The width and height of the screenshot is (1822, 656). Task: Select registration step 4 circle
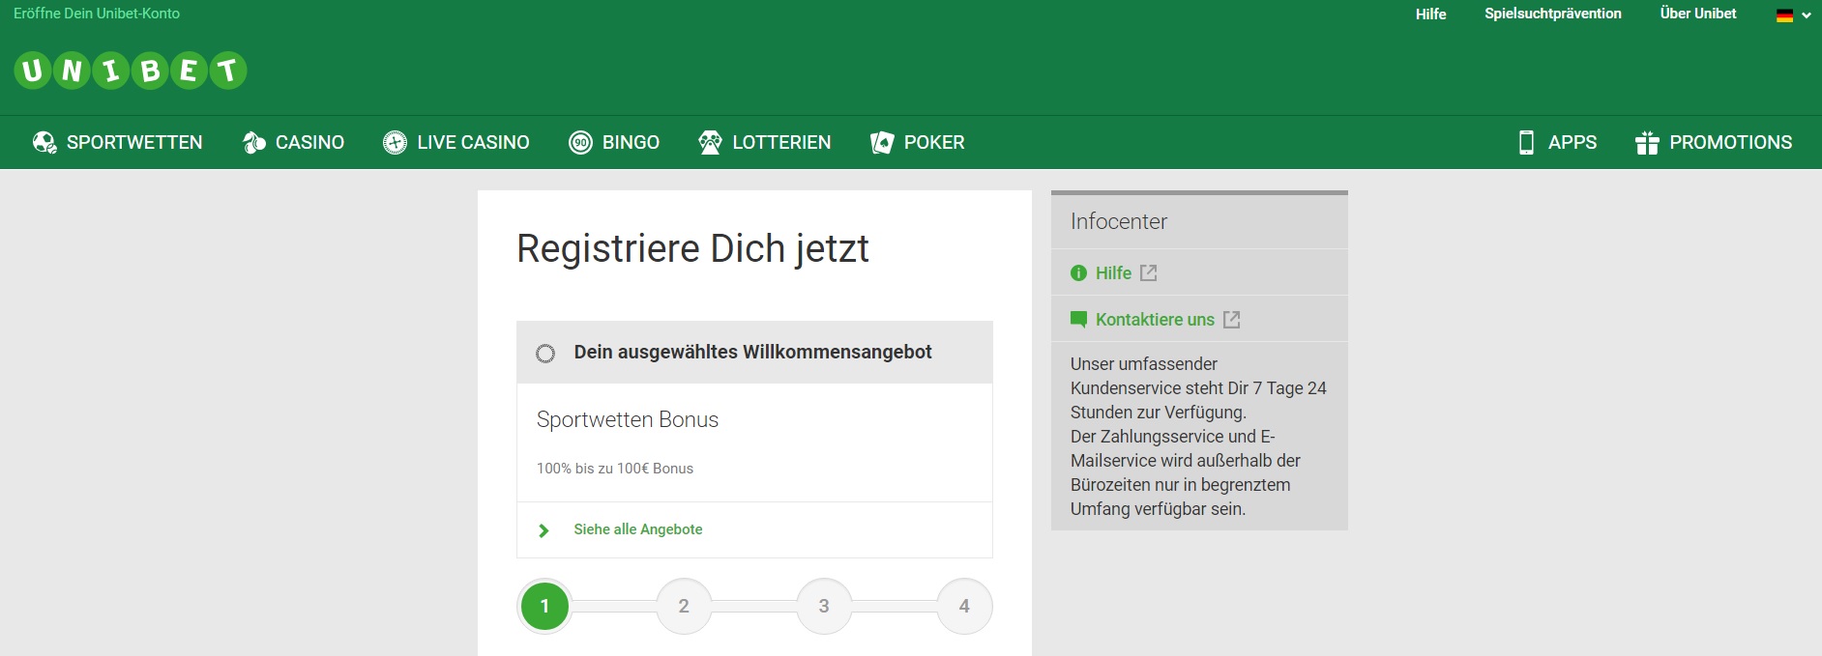(964, 606)
